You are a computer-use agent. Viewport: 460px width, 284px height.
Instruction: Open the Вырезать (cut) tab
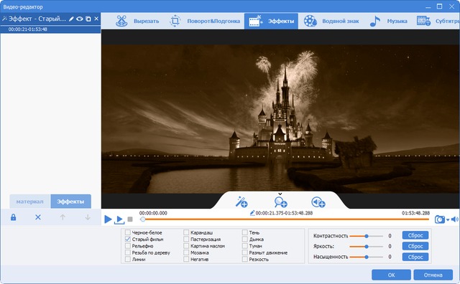[137, 21]
